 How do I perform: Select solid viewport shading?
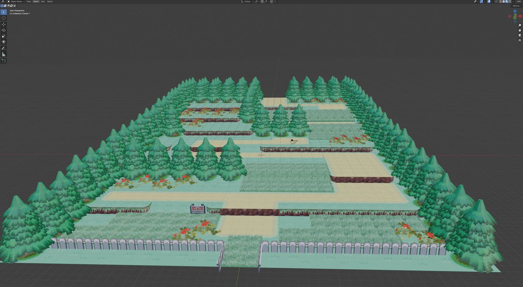tap(503, 2)
